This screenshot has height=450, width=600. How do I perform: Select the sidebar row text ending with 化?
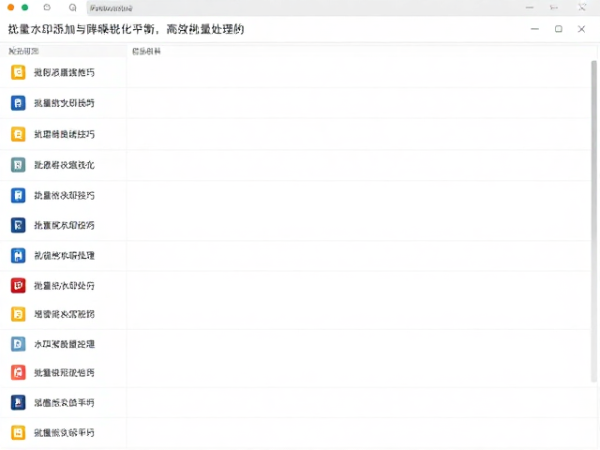65,165
